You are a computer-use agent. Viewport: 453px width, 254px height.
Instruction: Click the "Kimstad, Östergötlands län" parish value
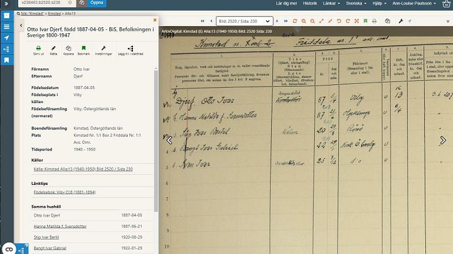pos(98,128)
